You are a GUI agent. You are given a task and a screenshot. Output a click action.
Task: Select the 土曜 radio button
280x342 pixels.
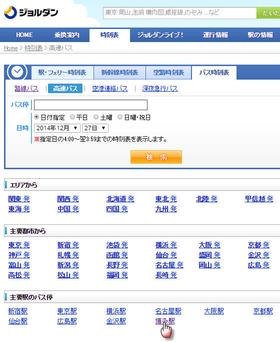coord(96,117)
